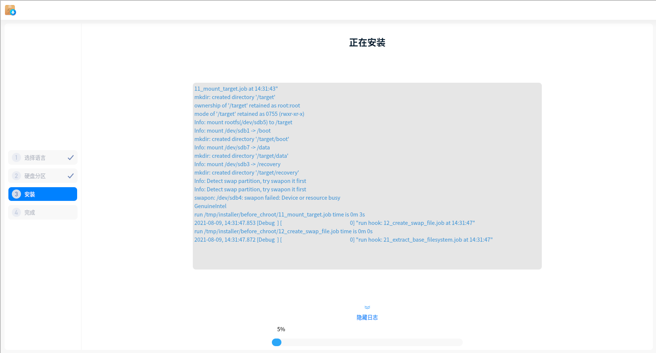Click log line "11_mount_target.job at 14:31:43"
Image resolution: width=656 pixels, height=353 pixels.
pyautogui.click(x=236, y=89)
